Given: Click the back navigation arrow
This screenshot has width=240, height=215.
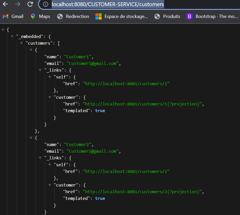Looking at the screenshot, I should tap(5, 4).
